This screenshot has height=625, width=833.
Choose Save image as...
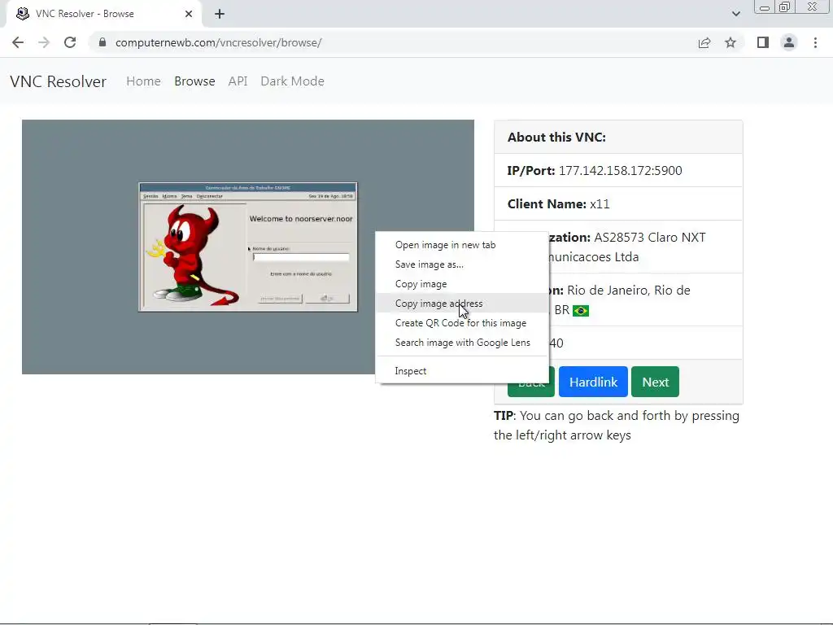[462, 264]
